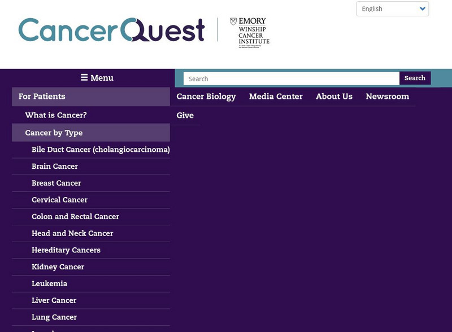The height and width of the screenshot is (332, 452).
Task: Open the Newsroom section
Action: [x=388, y=97]
